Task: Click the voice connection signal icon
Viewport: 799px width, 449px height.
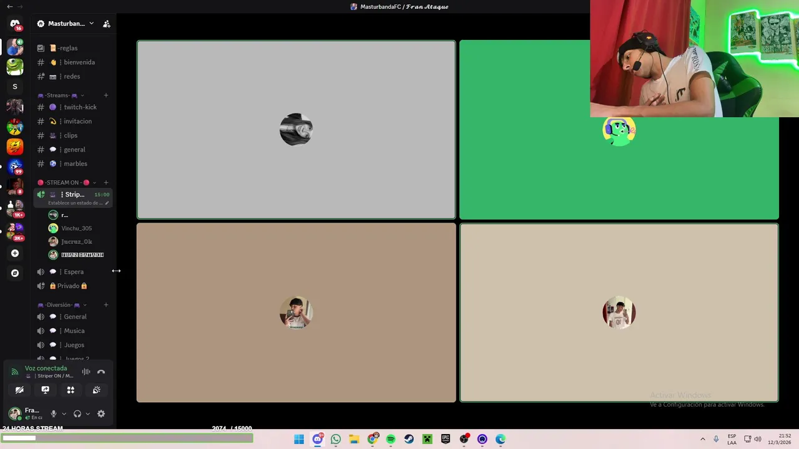Action: (x=15, y=372)
